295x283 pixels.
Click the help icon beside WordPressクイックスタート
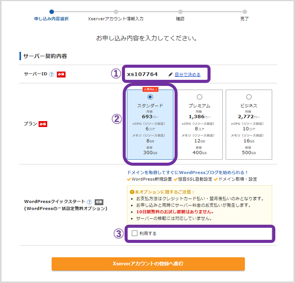(89, 202)
